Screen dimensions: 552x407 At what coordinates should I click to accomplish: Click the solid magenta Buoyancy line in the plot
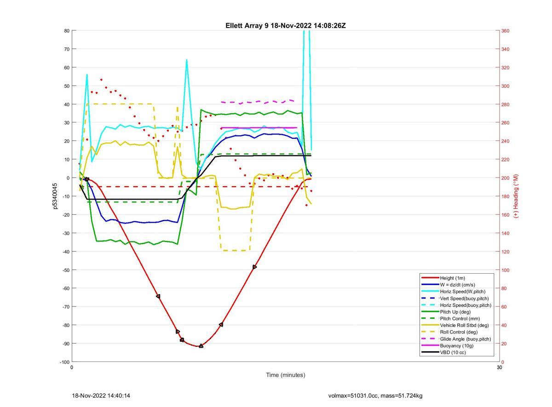tap(259, 128)
